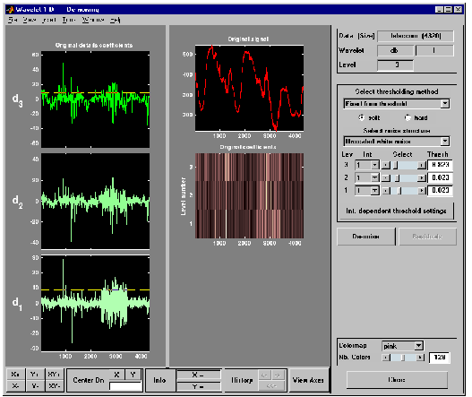Click the MATLAB icon in title bar
Image resolution: width=472 pixels, height=397 pixels.
[x=11, y=9]
